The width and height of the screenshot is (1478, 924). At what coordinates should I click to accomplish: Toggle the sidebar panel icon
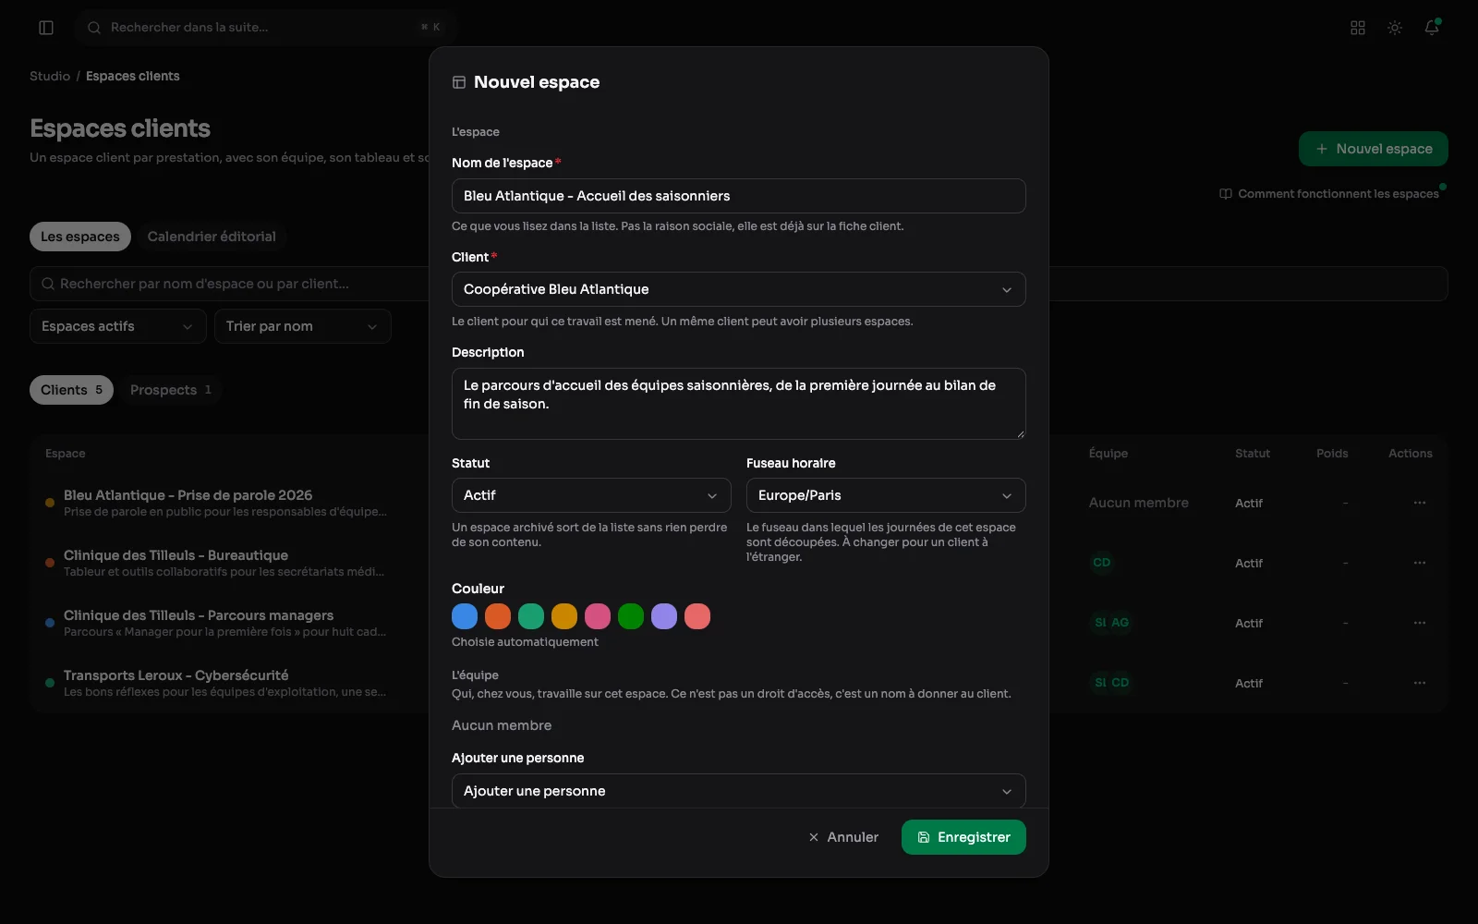tap(46, 28)
